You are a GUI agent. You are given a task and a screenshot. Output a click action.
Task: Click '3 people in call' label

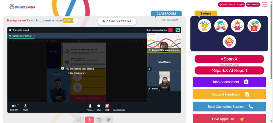click(21, 30)
